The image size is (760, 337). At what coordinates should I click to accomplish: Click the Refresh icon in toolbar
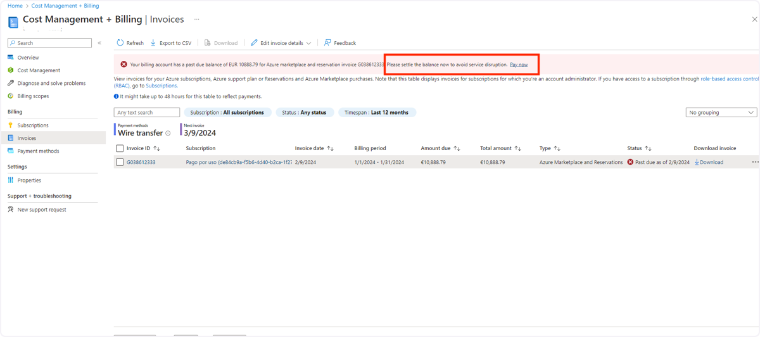[x=120, y=43]
